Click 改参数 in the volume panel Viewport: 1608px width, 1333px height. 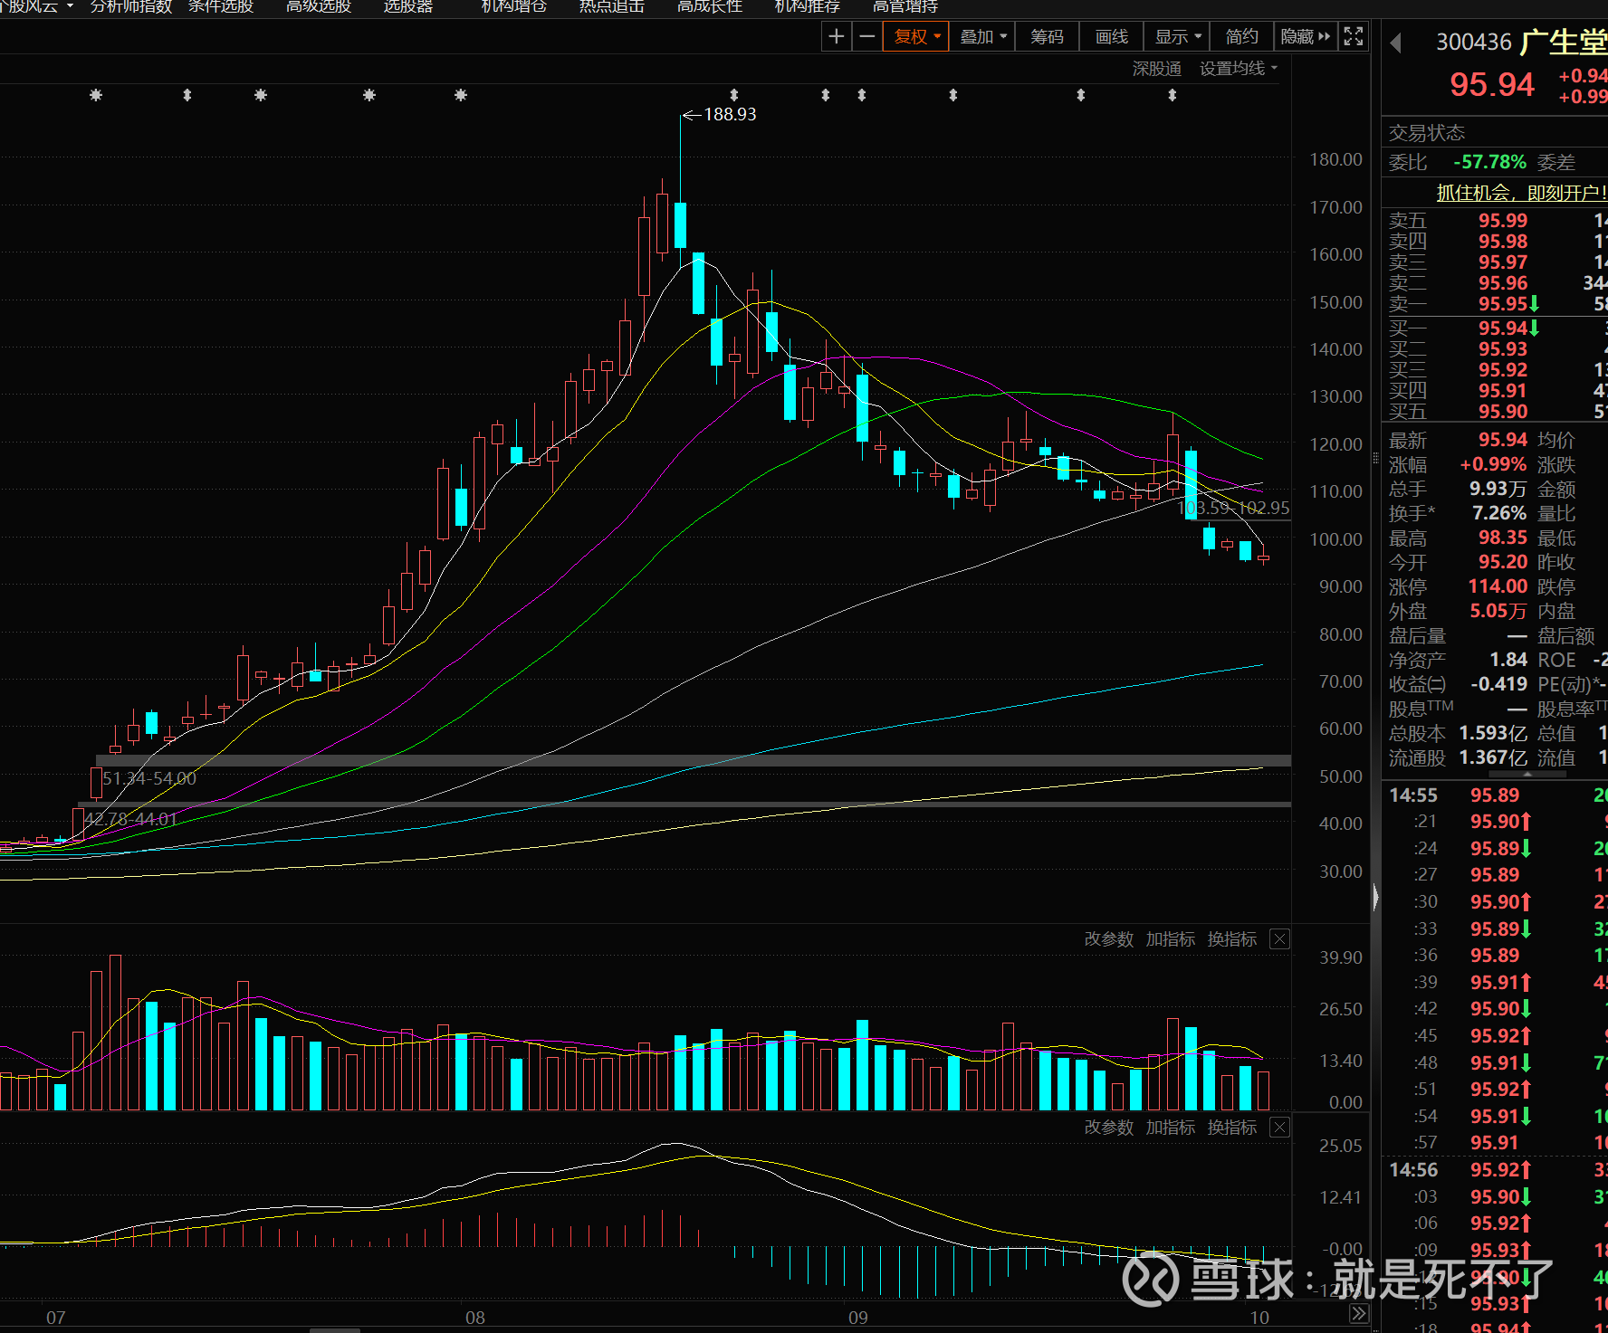tap(1108, 939)
